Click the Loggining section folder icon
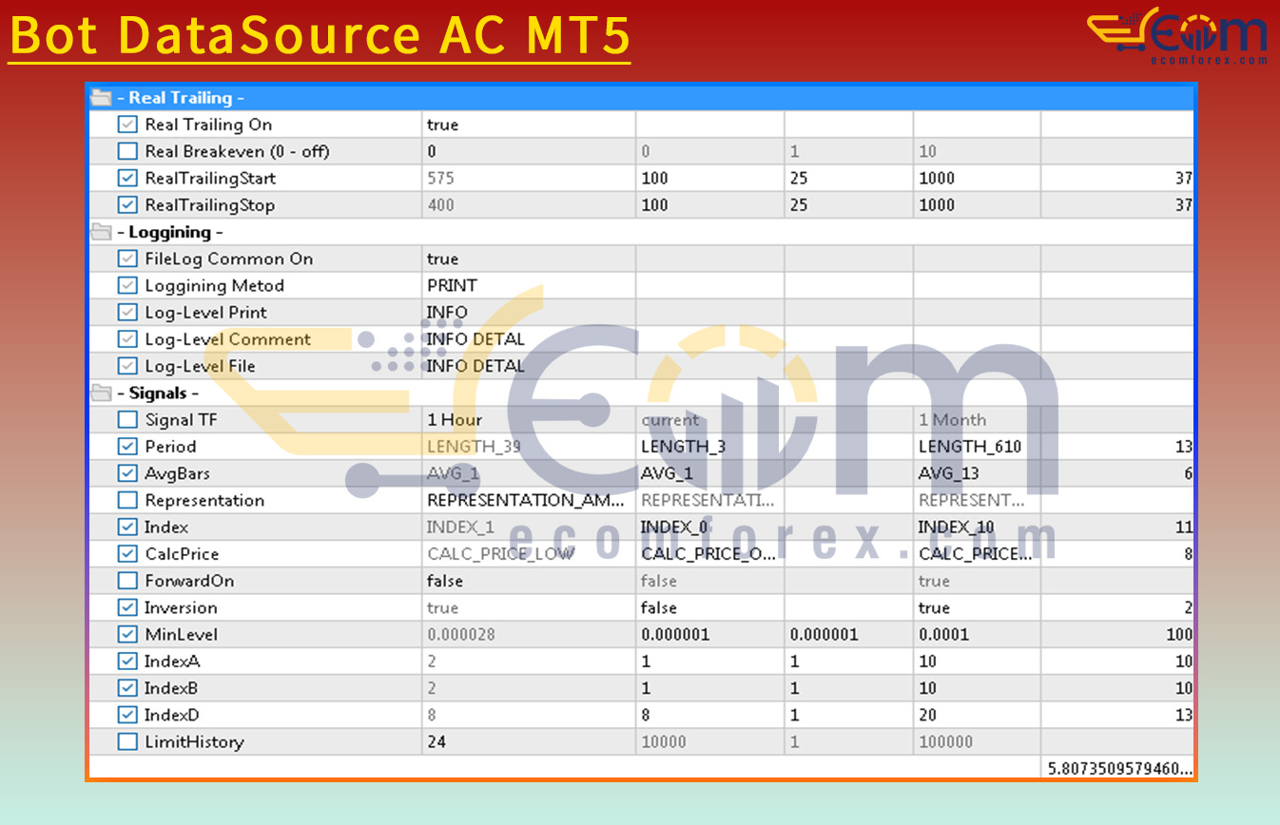 101,232
